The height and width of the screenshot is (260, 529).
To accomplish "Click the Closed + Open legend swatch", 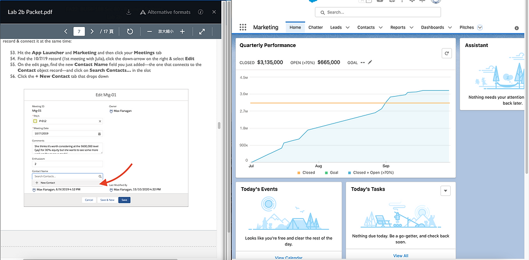I will pyautogui.click(x=349, y=173).
